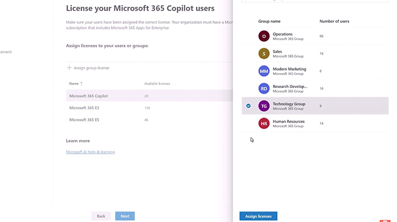This screenshot has width=397, height=222.
Task: Click the Available licenses column header
Action: pos(157,83)
